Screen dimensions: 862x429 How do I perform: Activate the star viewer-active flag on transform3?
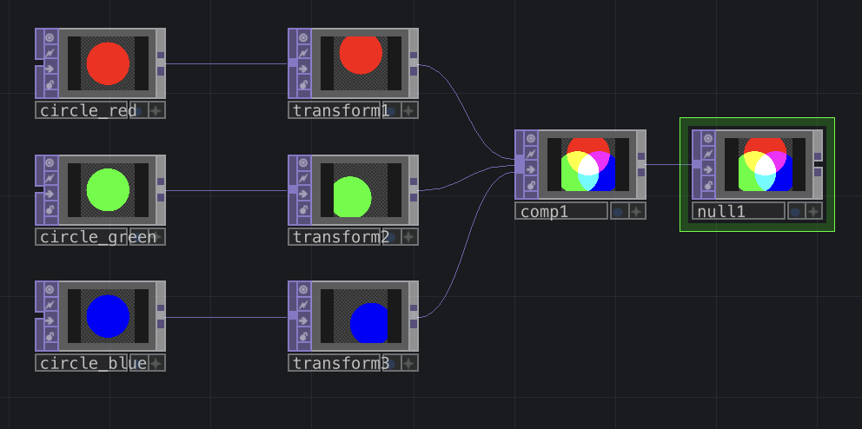click(x=409, y=362)
